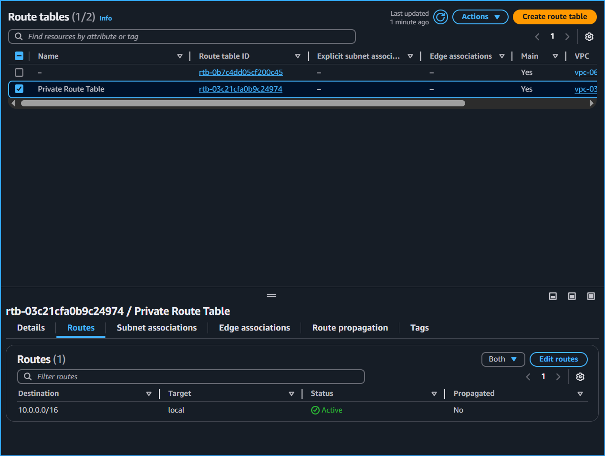Minimize the details split panel icon
Screen dimensions: 605x456
553,296
